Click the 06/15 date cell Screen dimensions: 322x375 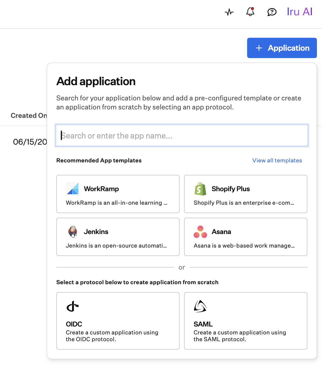point(30,142)
